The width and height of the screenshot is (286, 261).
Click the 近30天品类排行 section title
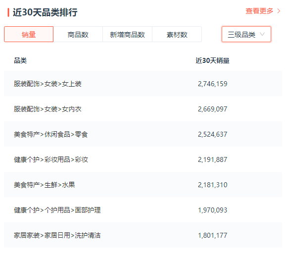[x=45, y=12]
